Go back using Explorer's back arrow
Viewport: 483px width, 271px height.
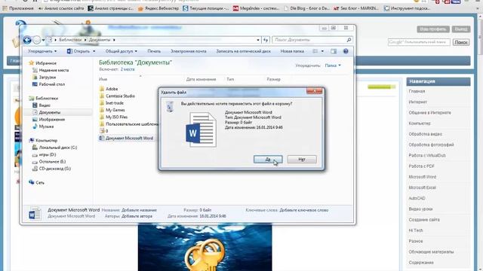pos(27,40)
